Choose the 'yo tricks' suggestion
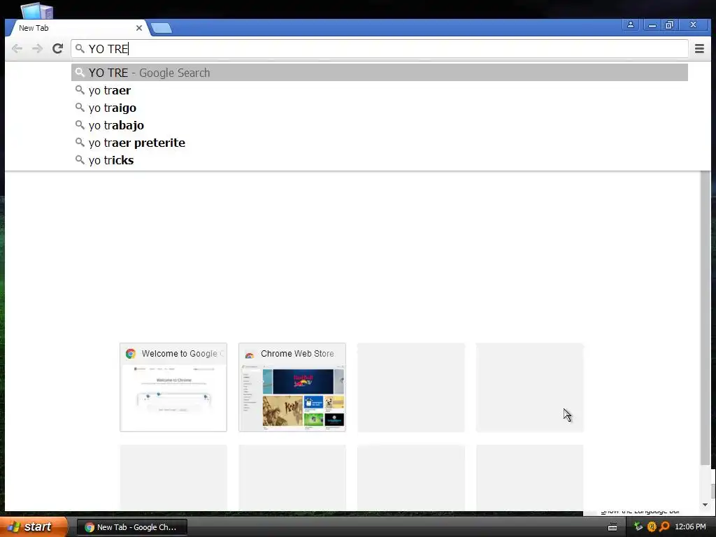716x537 pixels. coord(380,160)
